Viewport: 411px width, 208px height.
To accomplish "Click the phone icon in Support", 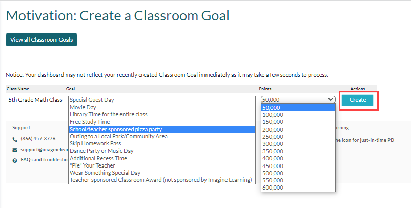I will (15, 140).
